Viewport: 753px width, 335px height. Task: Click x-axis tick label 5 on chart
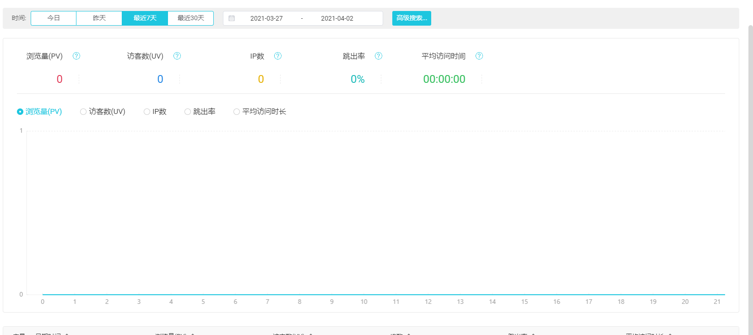click(203, 302)
